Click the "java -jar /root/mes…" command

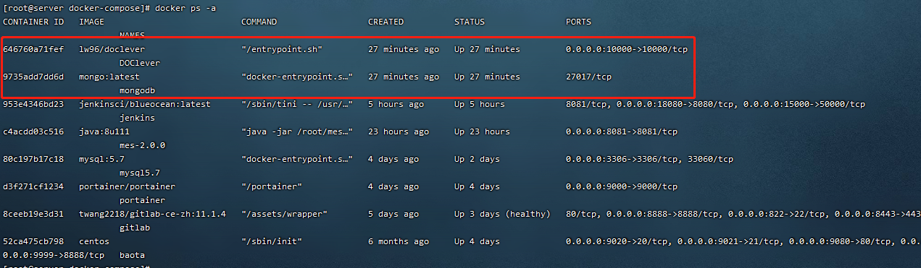(297, 131)
